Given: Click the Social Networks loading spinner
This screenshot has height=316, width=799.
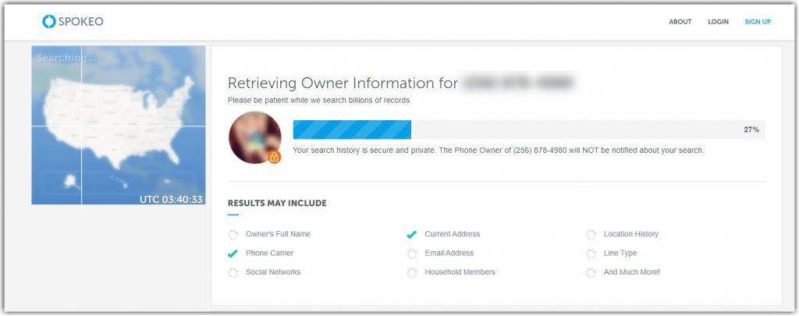Looking at the screenshot, I should 233,272.
